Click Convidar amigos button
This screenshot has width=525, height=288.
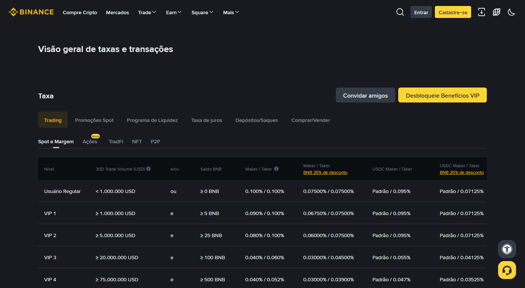click(x=365, y=95)
